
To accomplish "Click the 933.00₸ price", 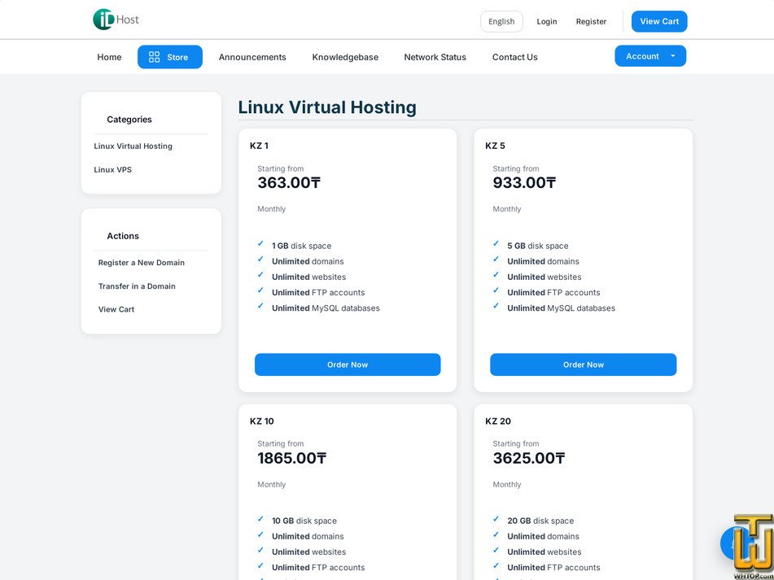I will [524, 183].
